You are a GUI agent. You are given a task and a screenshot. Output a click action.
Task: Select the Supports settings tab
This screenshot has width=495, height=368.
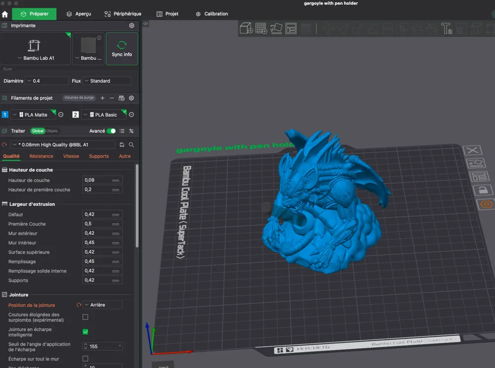(99, 156)
